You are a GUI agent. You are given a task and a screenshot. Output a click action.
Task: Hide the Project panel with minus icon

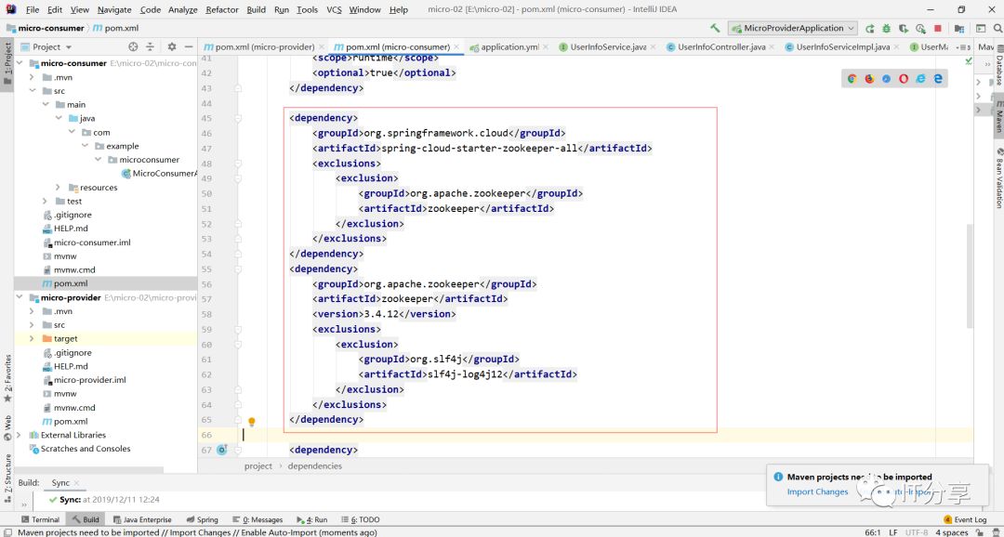click(x=188, y=46)
